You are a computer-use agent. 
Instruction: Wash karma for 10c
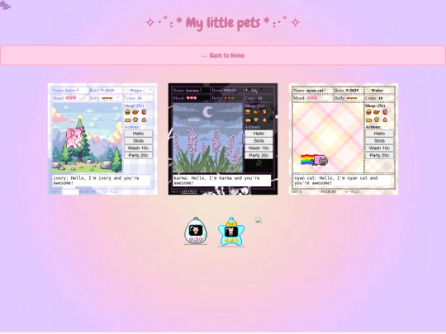[259, 148]
